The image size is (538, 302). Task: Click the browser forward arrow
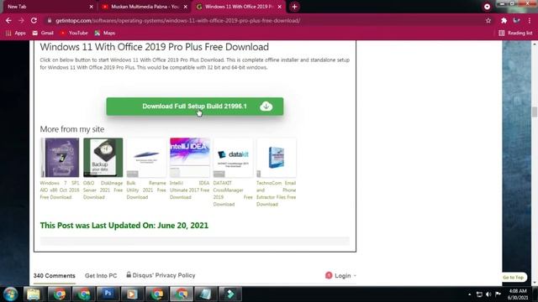tap(21, 20)
